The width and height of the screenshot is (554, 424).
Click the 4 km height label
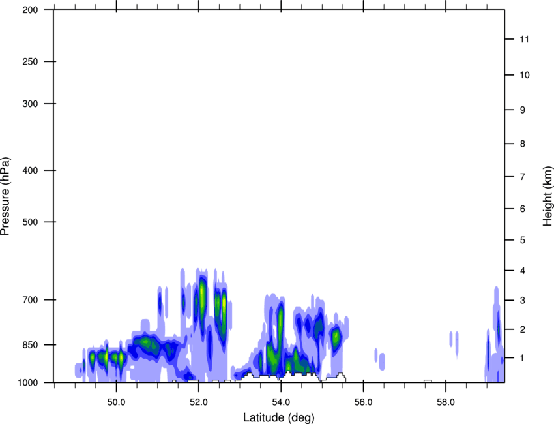click(523, 271)
